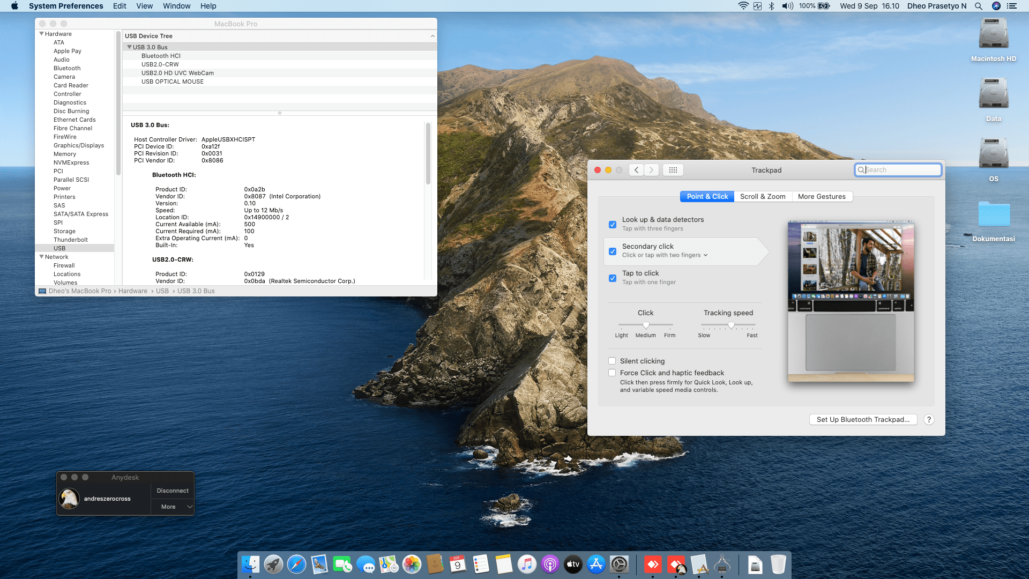Screen dimensions: 1029x579
Task: Open Calendar icon showing 9
Action: click(458, 564)
